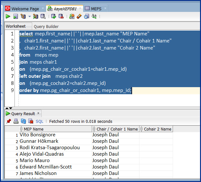Open the MEPS table tab
The image size is (201, 182).
pos(96,9)
